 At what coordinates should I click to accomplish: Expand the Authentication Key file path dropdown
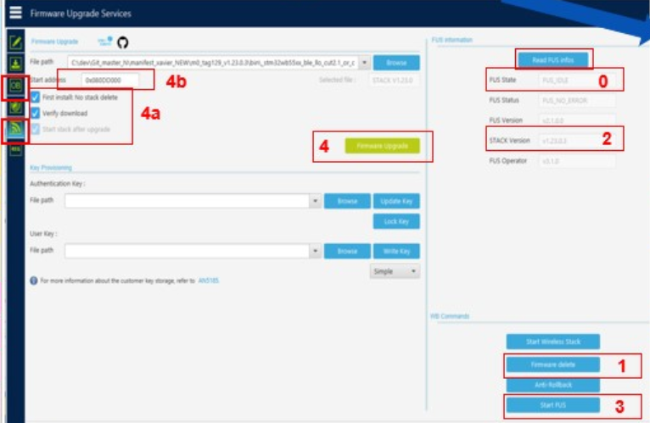(x=315, y=201)
